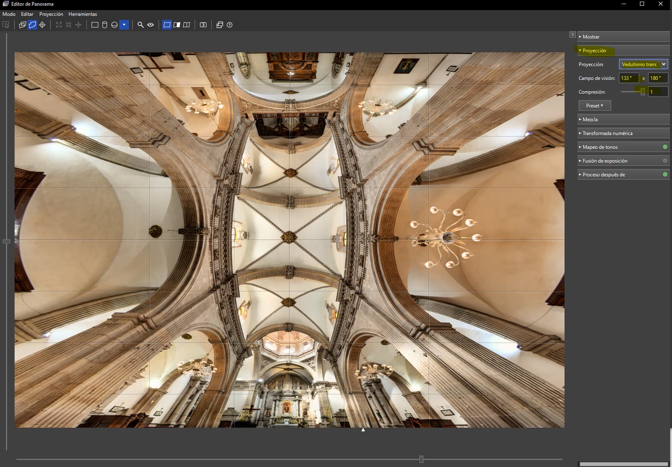Open the blue projection dropdown arrow
The image size is (672, 467).
pos(124,25)
